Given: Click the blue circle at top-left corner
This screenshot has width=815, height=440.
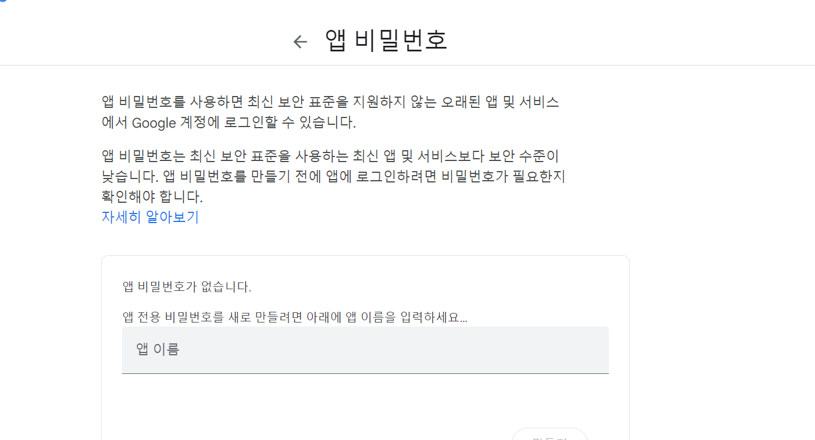Looking at the screenshot, I should [x=2, y=2].
